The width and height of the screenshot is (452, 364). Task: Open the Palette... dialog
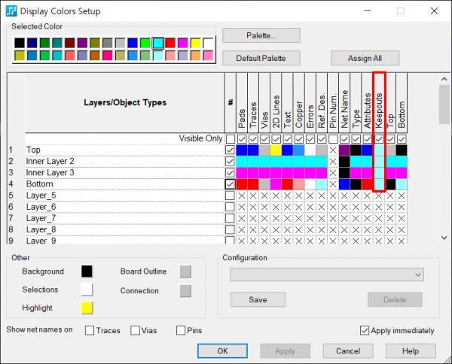tap(261, 35)
